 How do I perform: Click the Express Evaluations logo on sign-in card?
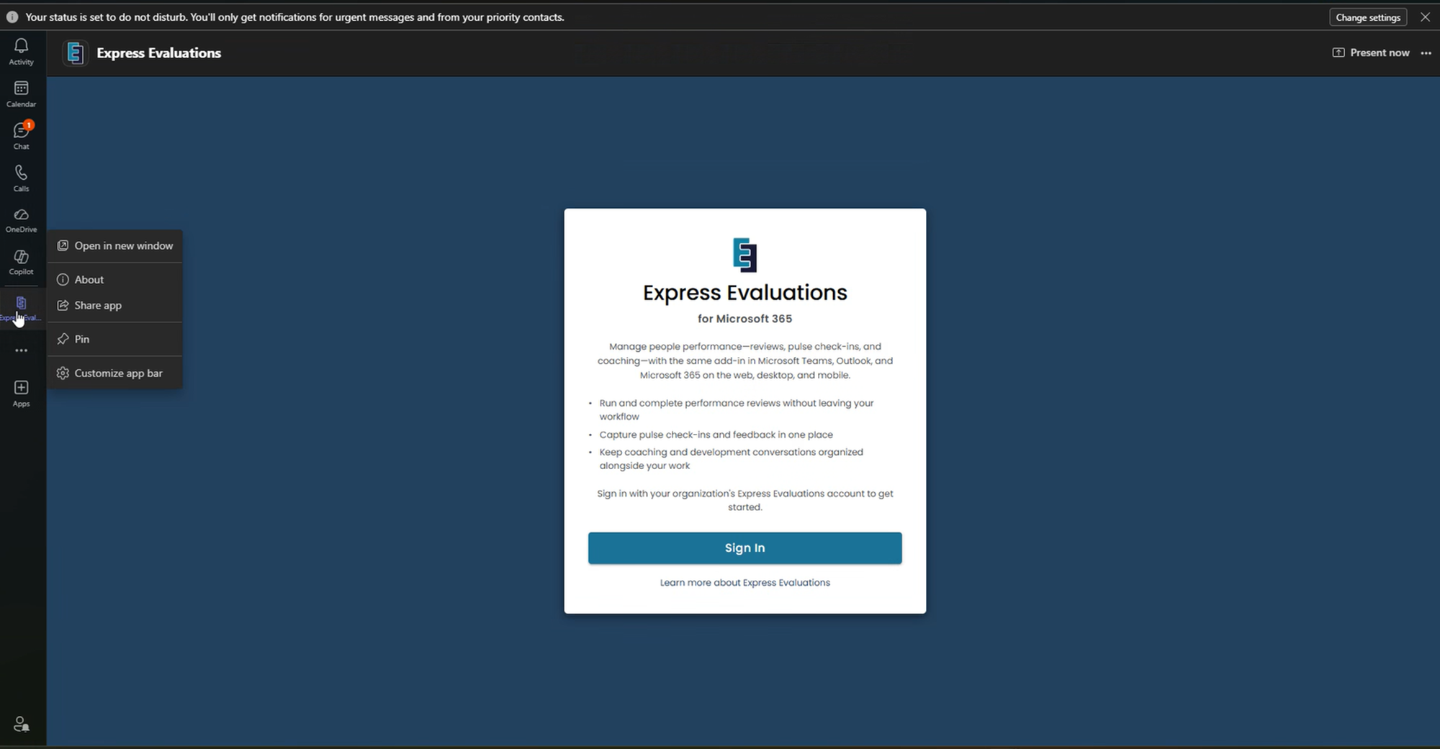click(744, 255)
